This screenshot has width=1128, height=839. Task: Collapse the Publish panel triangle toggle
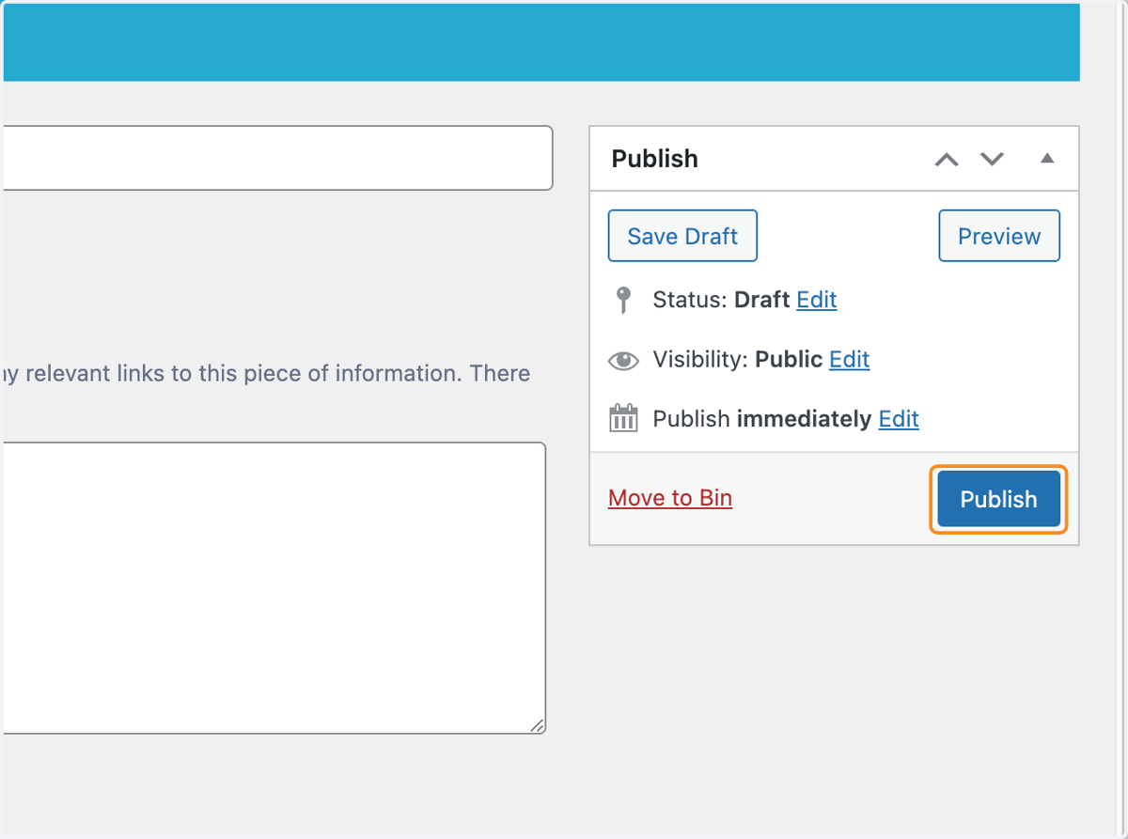pos(1047,158)
